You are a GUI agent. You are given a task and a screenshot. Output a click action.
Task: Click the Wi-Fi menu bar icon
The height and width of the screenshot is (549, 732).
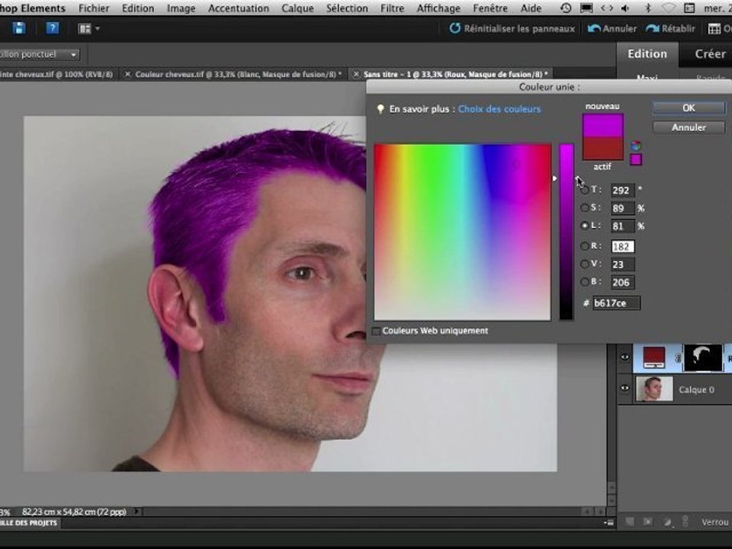(x=669, y=8)
